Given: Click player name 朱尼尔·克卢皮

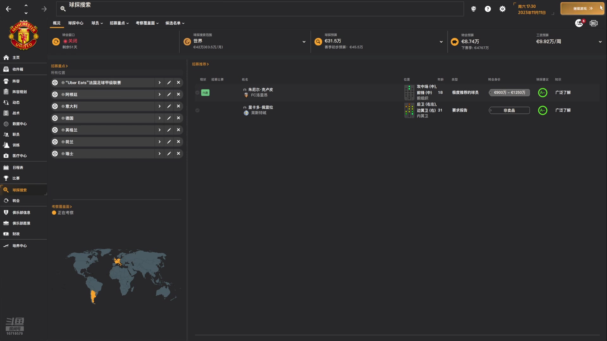Looking at the screenshot, I should (x=261, y=90).
